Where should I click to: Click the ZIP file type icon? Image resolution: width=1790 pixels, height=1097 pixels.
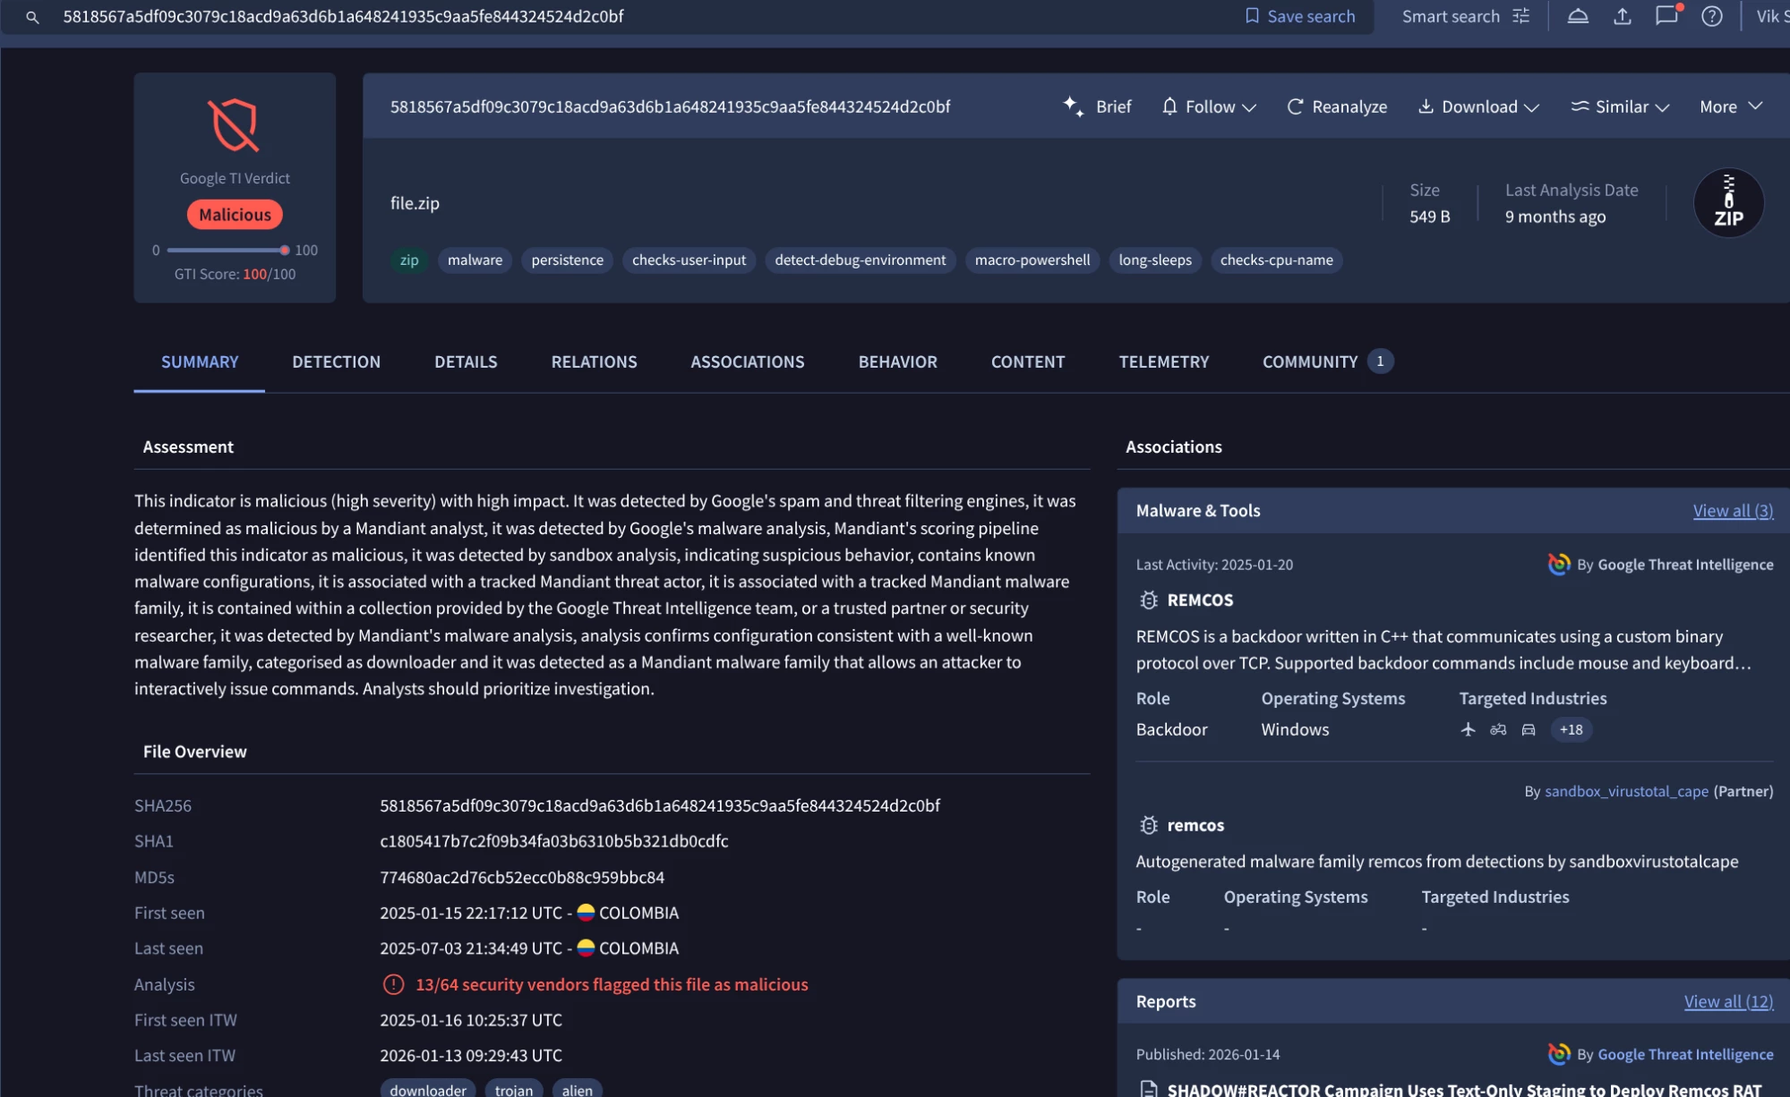1727,203
